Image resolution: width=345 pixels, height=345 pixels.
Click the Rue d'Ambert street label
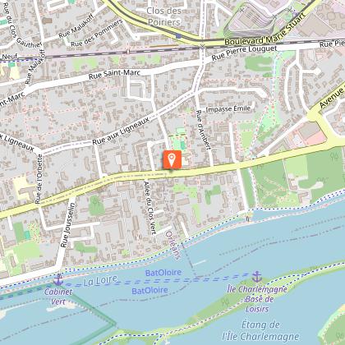204,130
